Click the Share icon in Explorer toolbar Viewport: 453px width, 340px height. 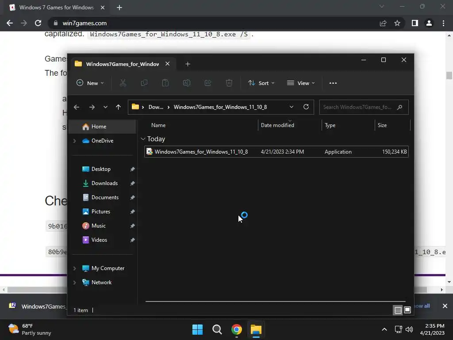click(x=208, y=83)
